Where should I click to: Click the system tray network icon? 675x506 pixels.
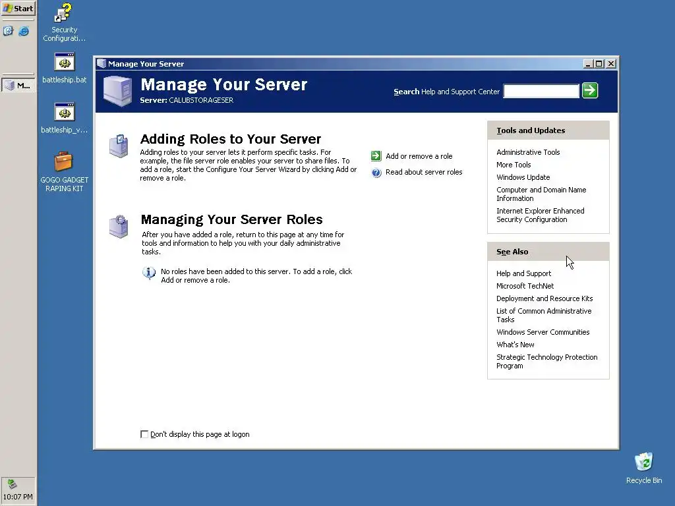tap(12, 484)
